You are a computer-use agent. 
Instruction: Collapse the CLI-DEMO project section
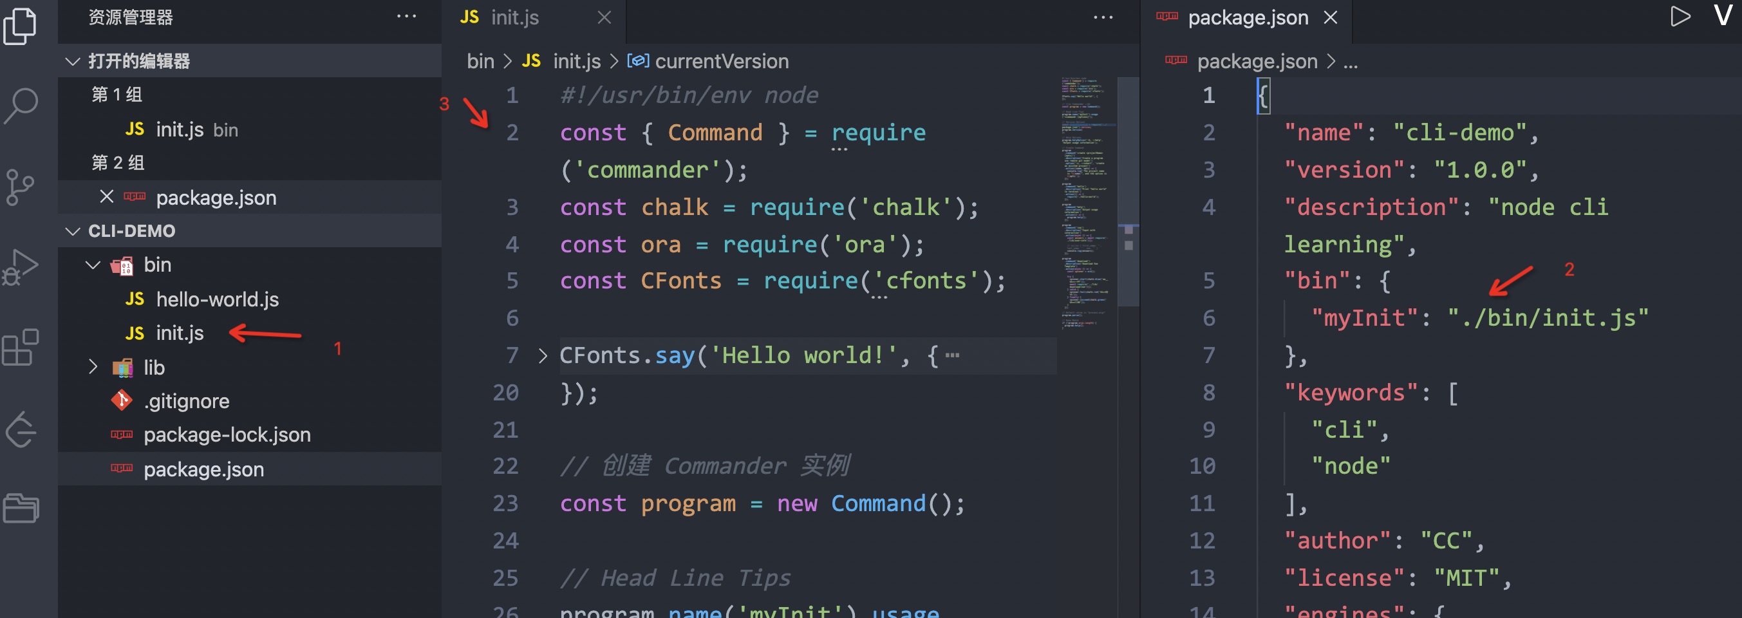click(x=73, y=231)
